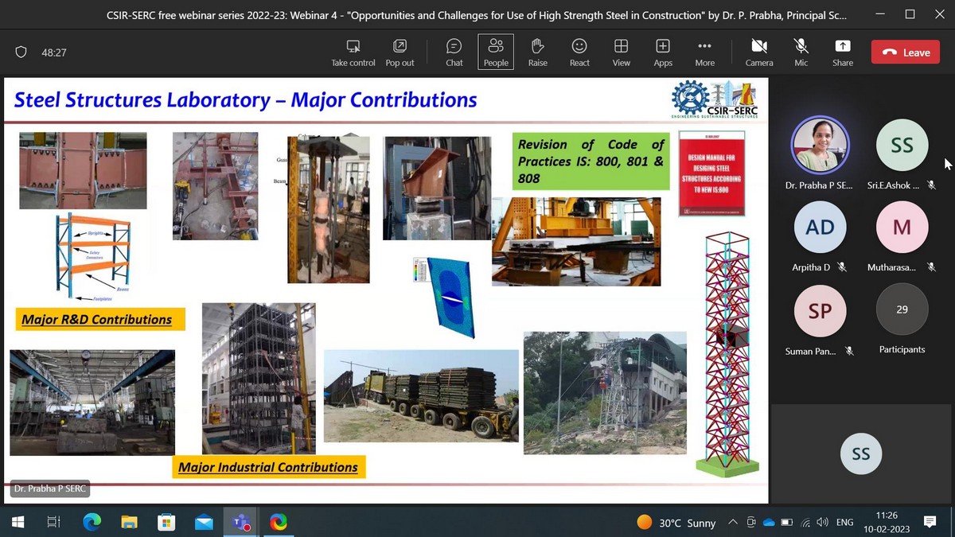Click Major Industrial Contributions heading on slide
This screenshot has height=537, width=955.
pyautogui.click(x=268, y=467)
